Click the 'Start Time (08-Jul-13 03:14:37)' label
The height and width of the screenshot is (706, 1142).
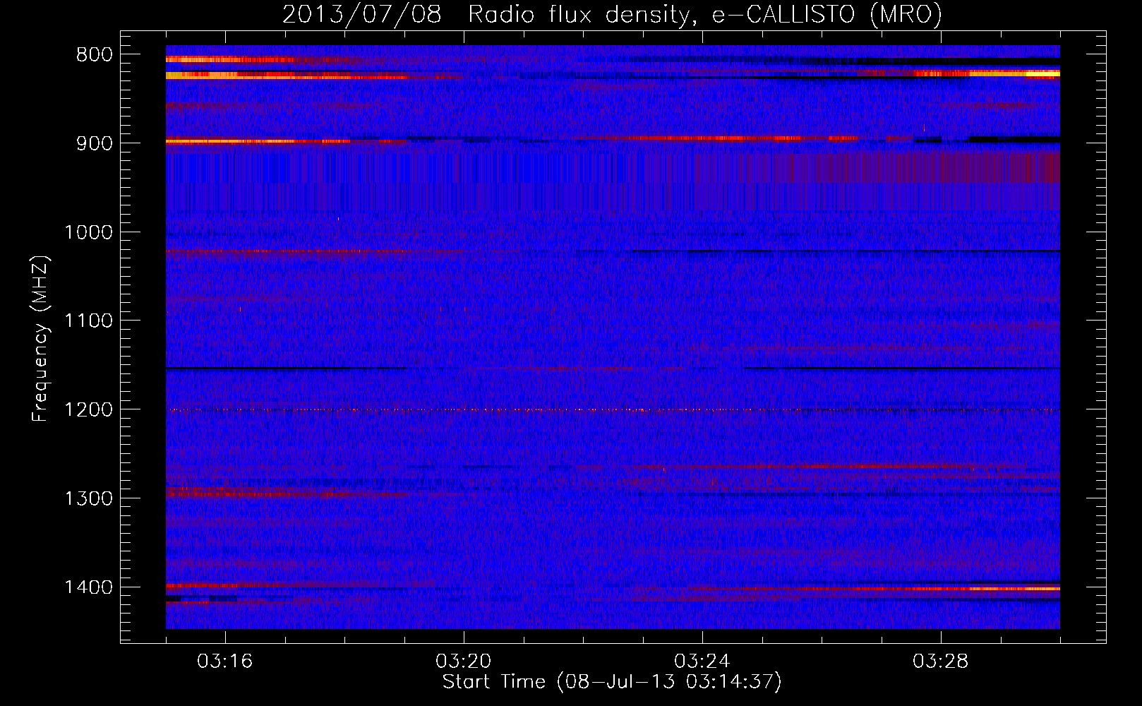point(612,681)
